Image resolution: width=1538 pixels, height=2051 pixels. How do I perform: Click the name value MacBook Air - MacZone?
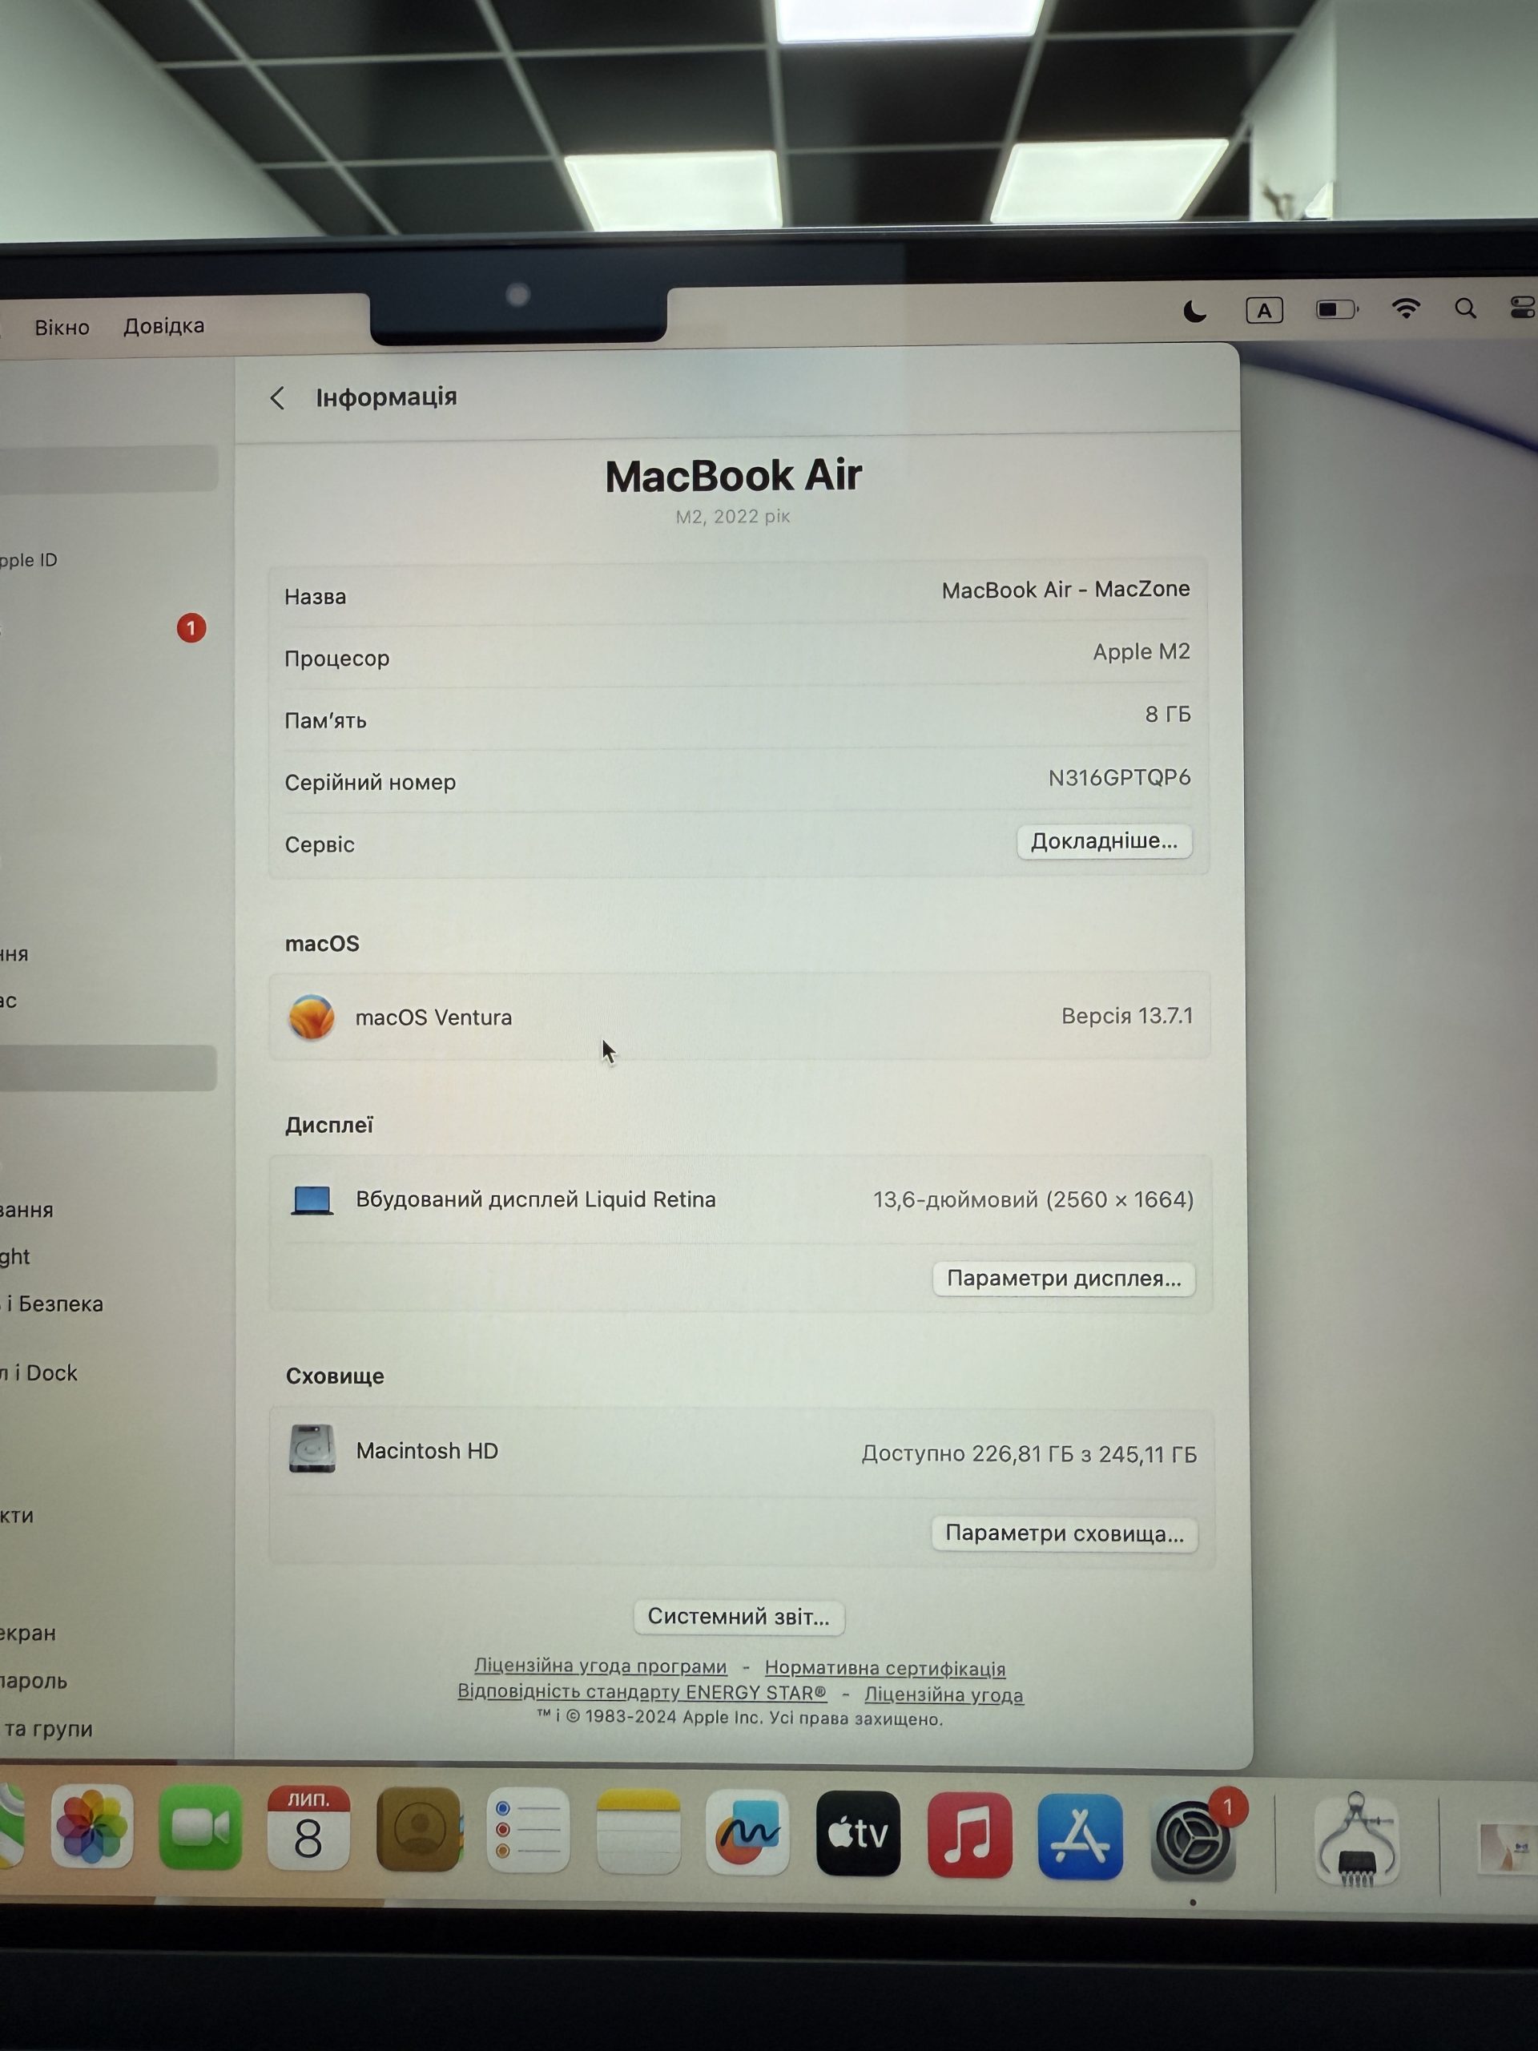1065,590
